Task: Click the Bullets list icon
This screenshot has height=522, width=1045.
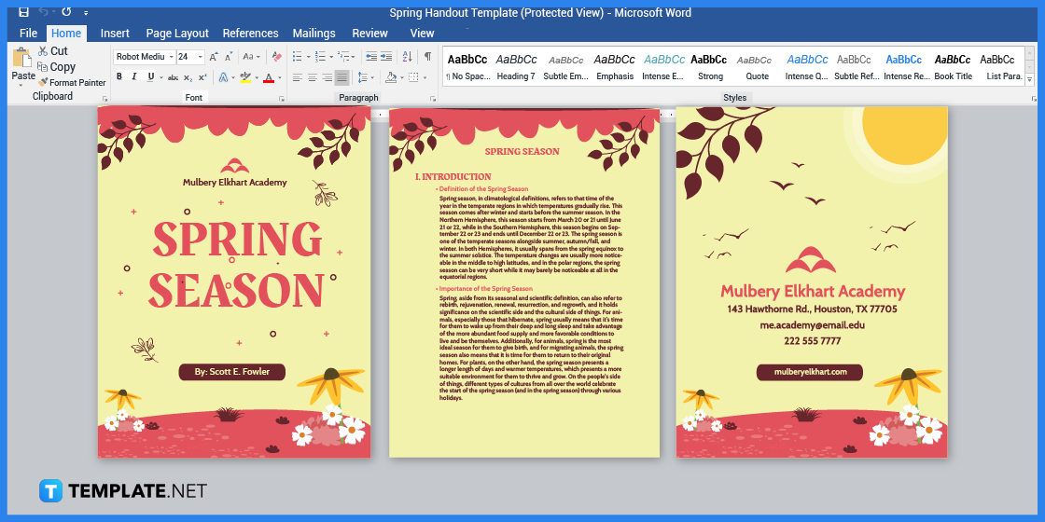Action: (x=298, y=57)
